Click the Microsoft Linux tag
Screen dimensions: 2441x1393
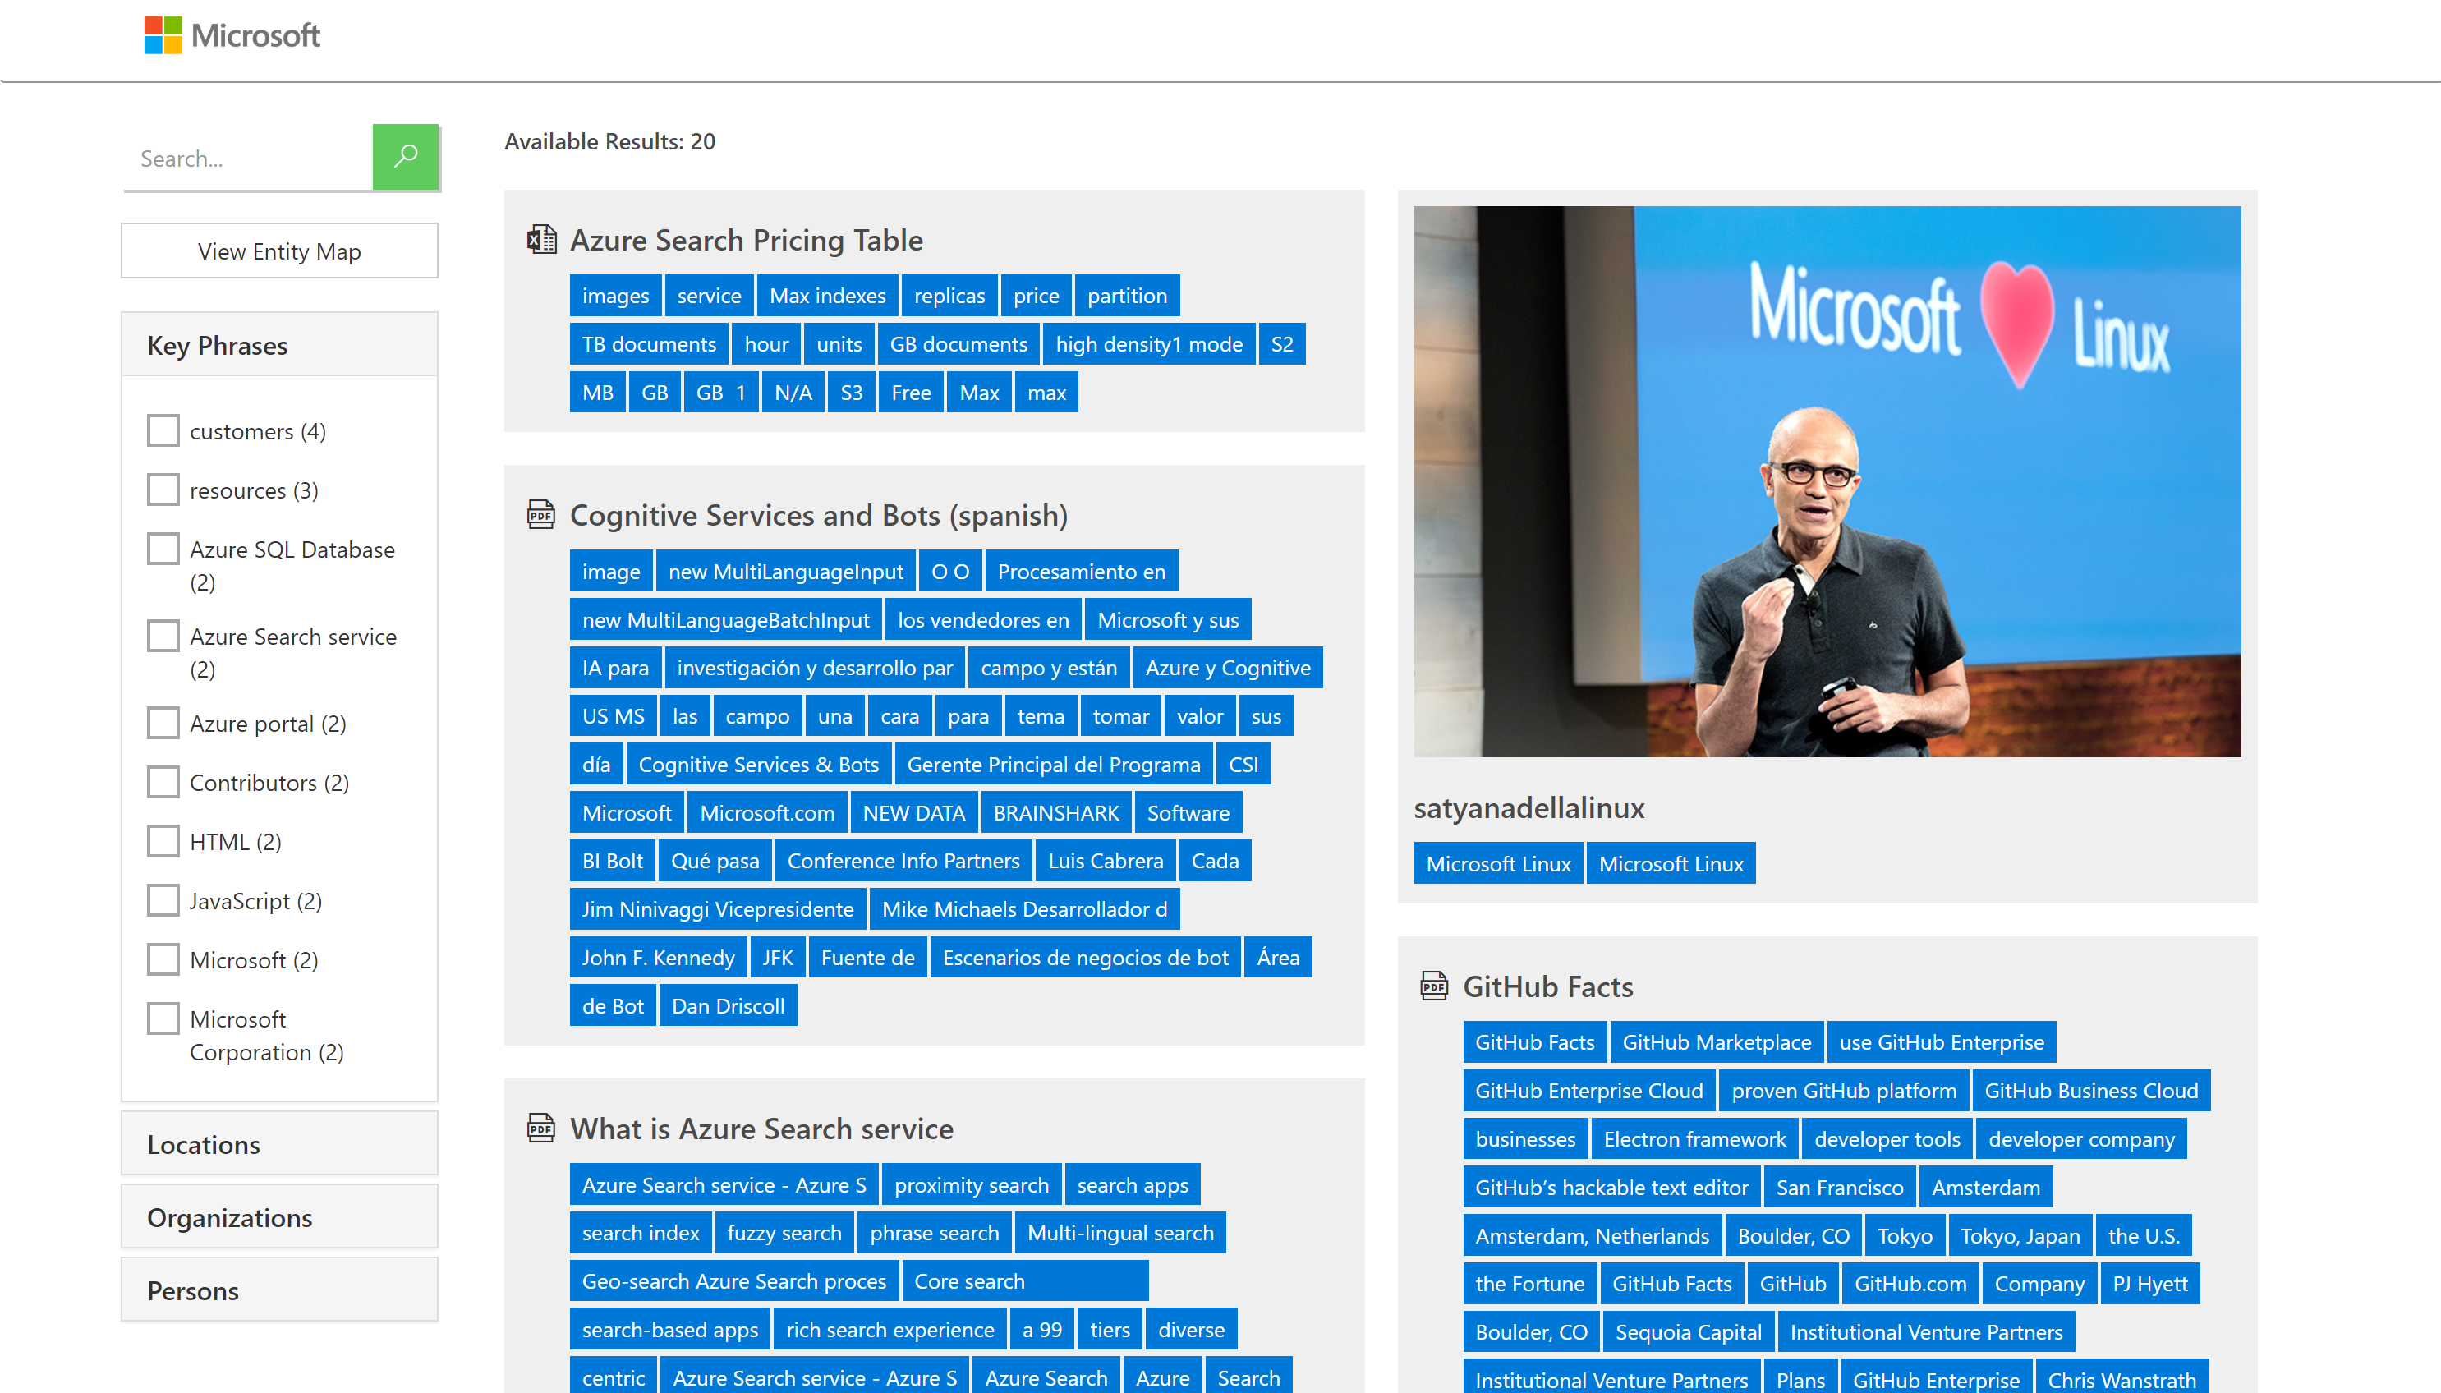tap(1499, 863)
